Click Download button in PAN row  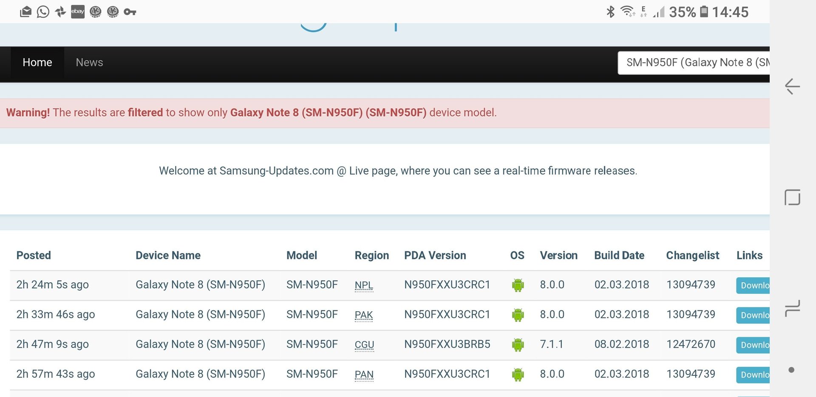pos(753,374)
